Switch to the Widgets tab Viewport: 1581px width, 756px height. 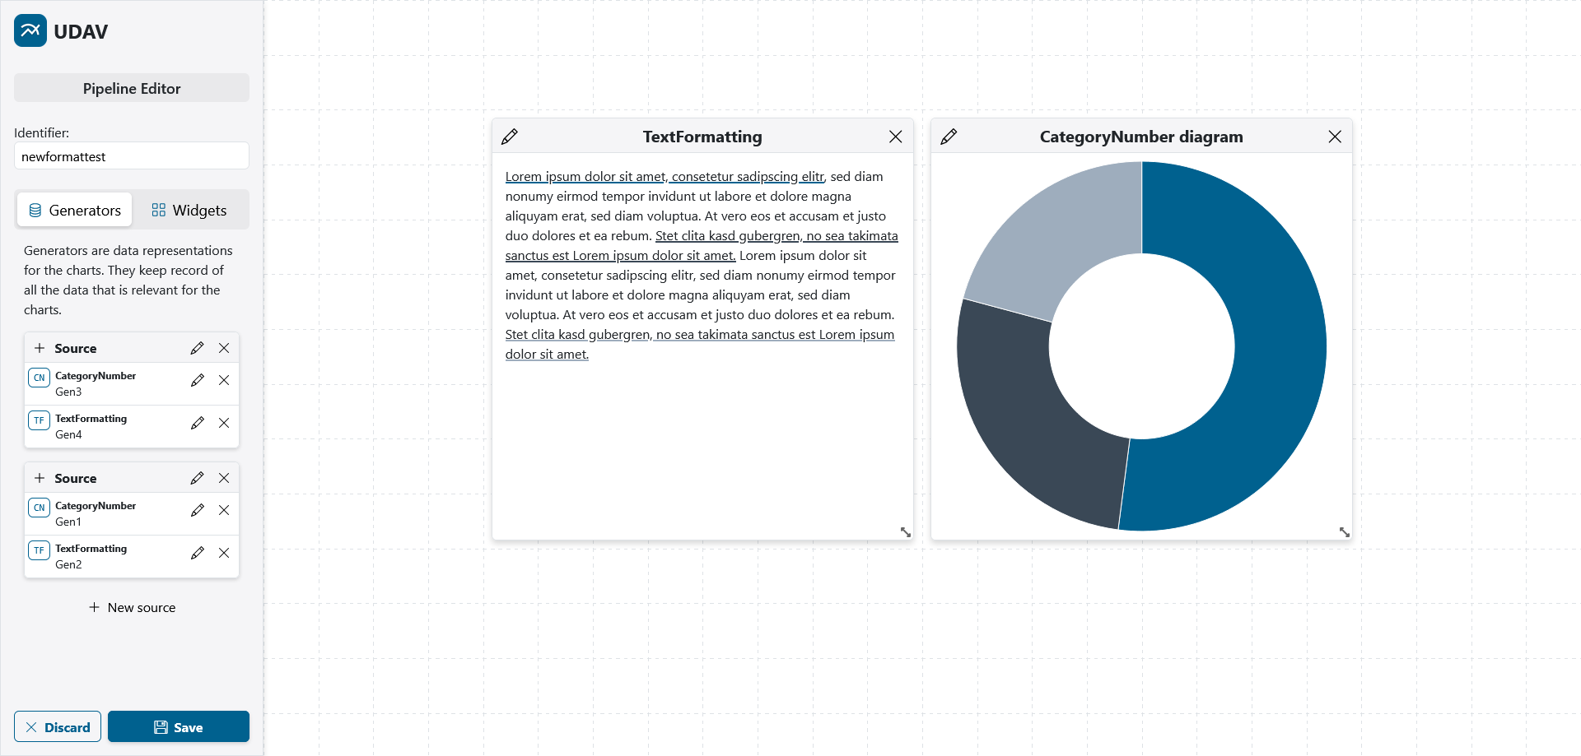[x=189, y=211]
